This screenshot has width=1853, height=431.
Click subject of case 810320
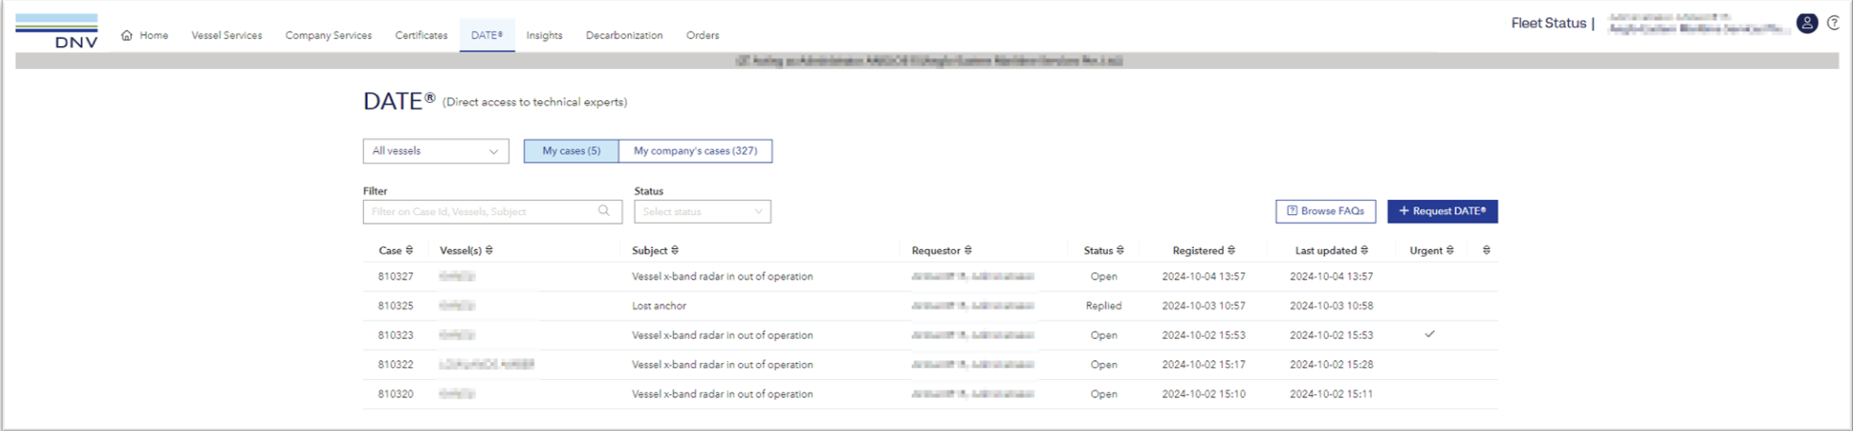(x=722, y=394)
